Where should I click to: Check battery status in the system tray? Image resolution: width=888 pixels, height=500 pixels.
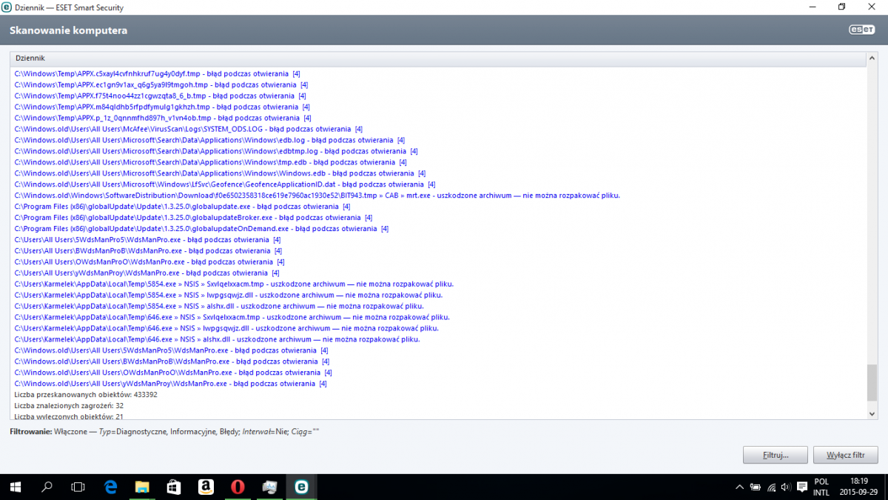tap(756, 487)
